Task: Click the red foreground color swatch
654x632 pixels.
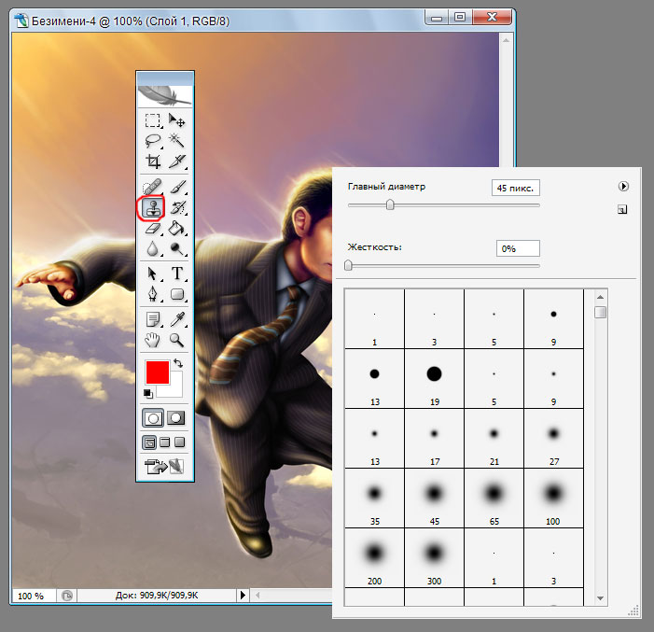Action: [x=157, y=372]
